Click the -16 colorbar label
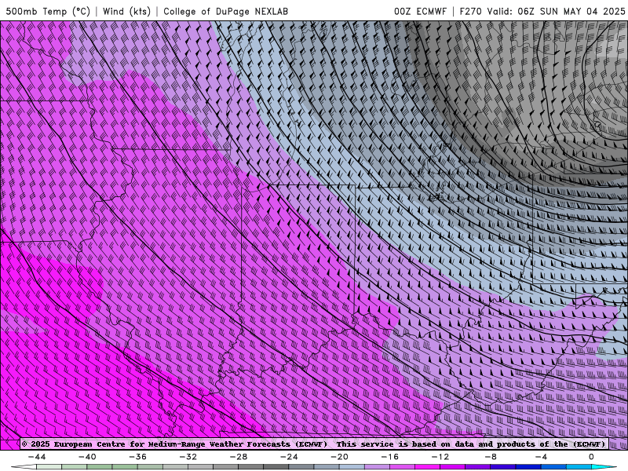This screenshot has width=628, height=471. pyautogui.click(x=389, y=457)
